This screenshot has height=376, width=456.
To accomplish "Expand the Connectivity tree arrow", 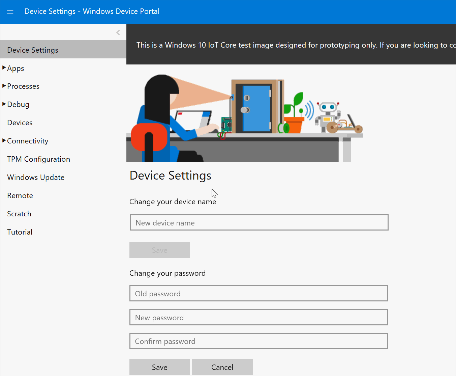I will (x=4, y=141).
